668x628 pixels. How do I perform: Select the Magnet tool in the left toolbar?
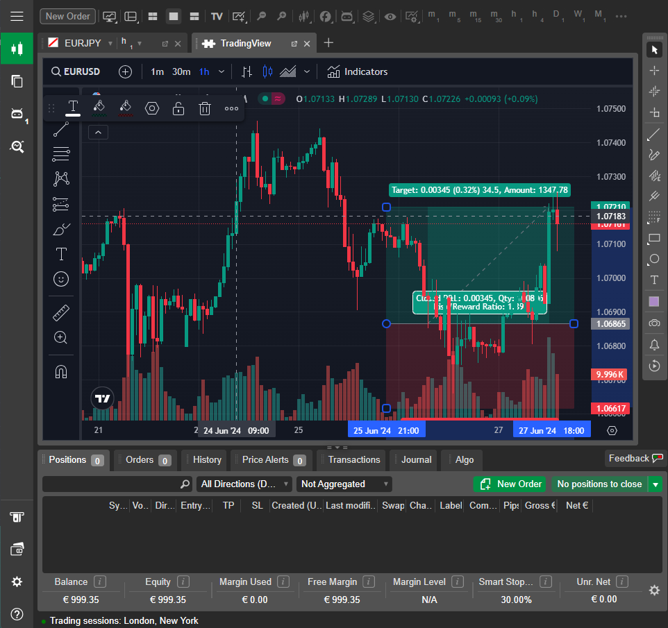coord(61,371)
